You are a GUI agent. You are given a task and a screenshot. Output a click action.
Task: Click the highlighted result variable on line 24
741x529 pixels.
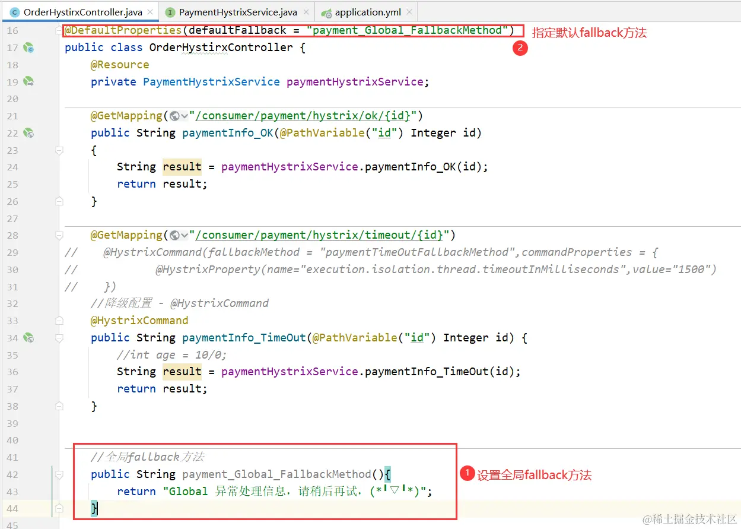pyautogui.click(x=182, y=167)
